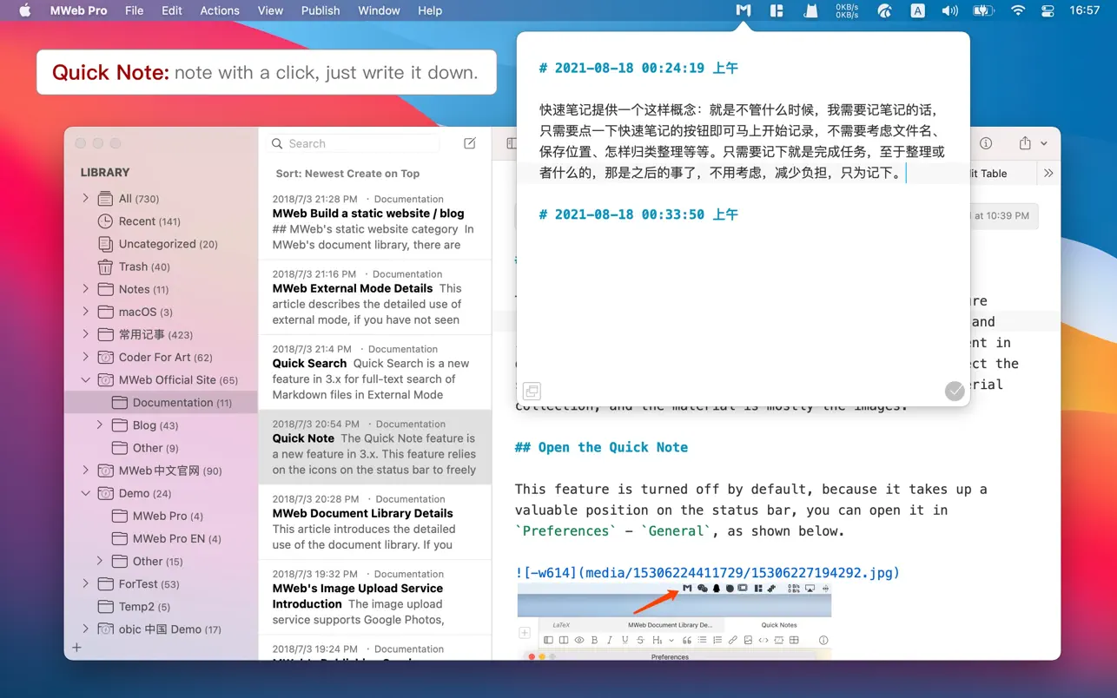Viewport: 1117px width, 698px height.
Task: Click the new document compose icon
Action: (x=470, y=143)
